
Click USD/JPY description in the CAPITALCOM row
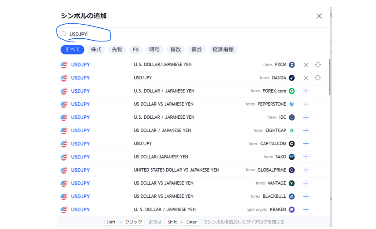pos(143,144)
